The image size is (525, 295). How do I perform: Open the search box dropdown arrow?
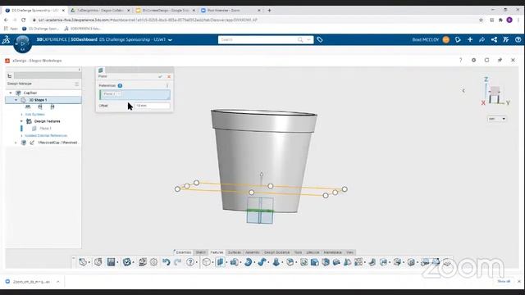click(308, 40)
